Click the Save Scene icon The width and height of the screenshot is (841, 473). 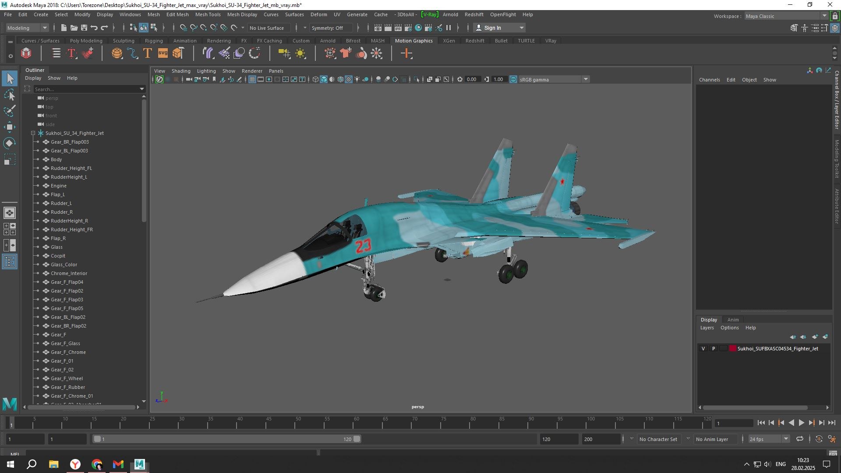(84, 28)
